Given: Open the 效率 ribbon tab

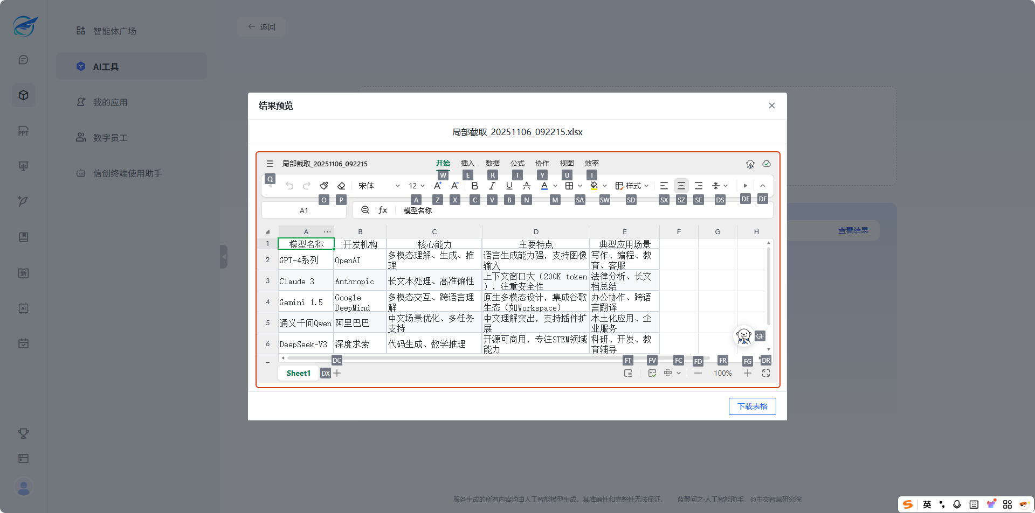Looking at the screenshot, I should pos(592,163).
